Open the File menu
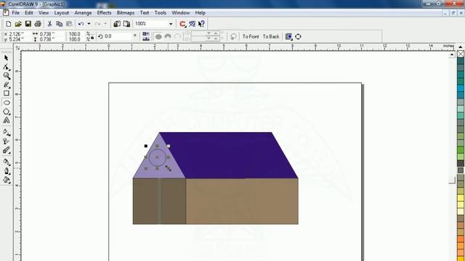 [15, 13]
